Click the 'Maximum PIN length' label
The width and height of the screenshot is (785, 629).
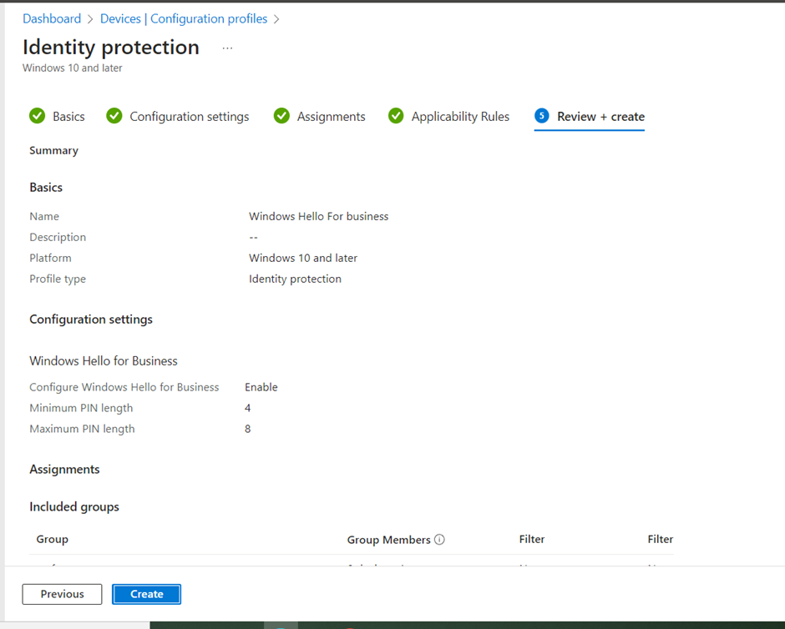[82, 429]
